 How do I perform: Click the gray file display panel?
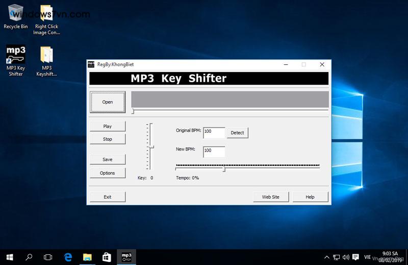point(230,99)
